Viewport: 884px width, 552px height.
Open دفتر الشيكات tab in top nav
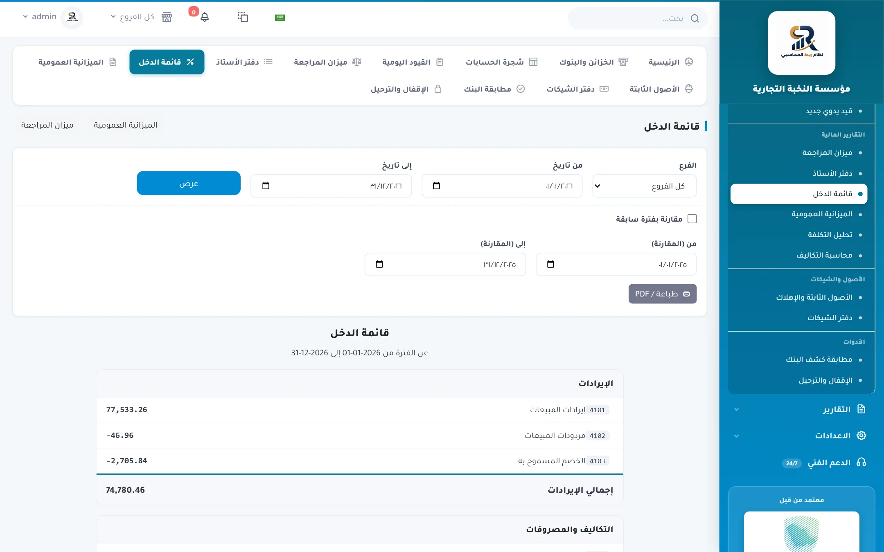[577, 89]
